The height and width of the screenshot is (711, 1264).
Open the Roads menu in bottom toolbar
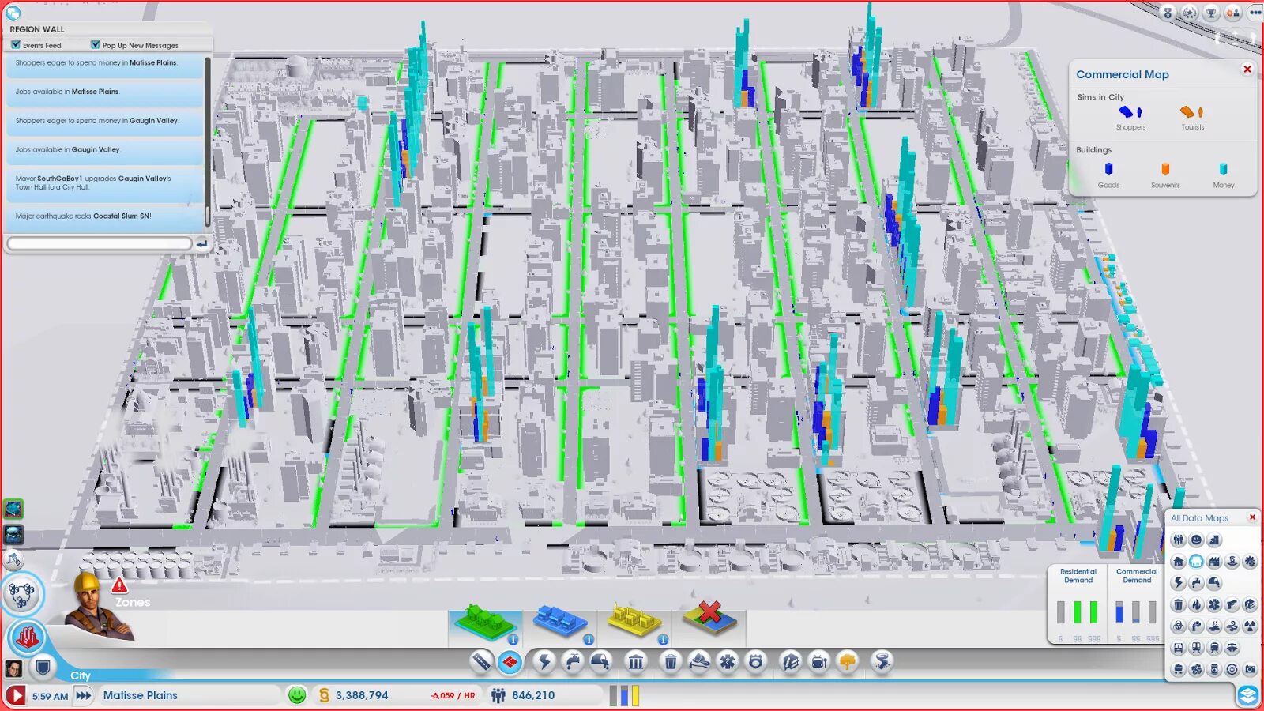click(x=481, y=661)
